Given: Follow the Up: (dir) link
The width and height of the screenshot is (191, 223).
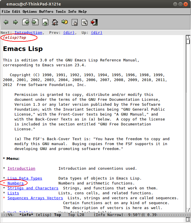Looking at the screenshot, I should (97, 33).
